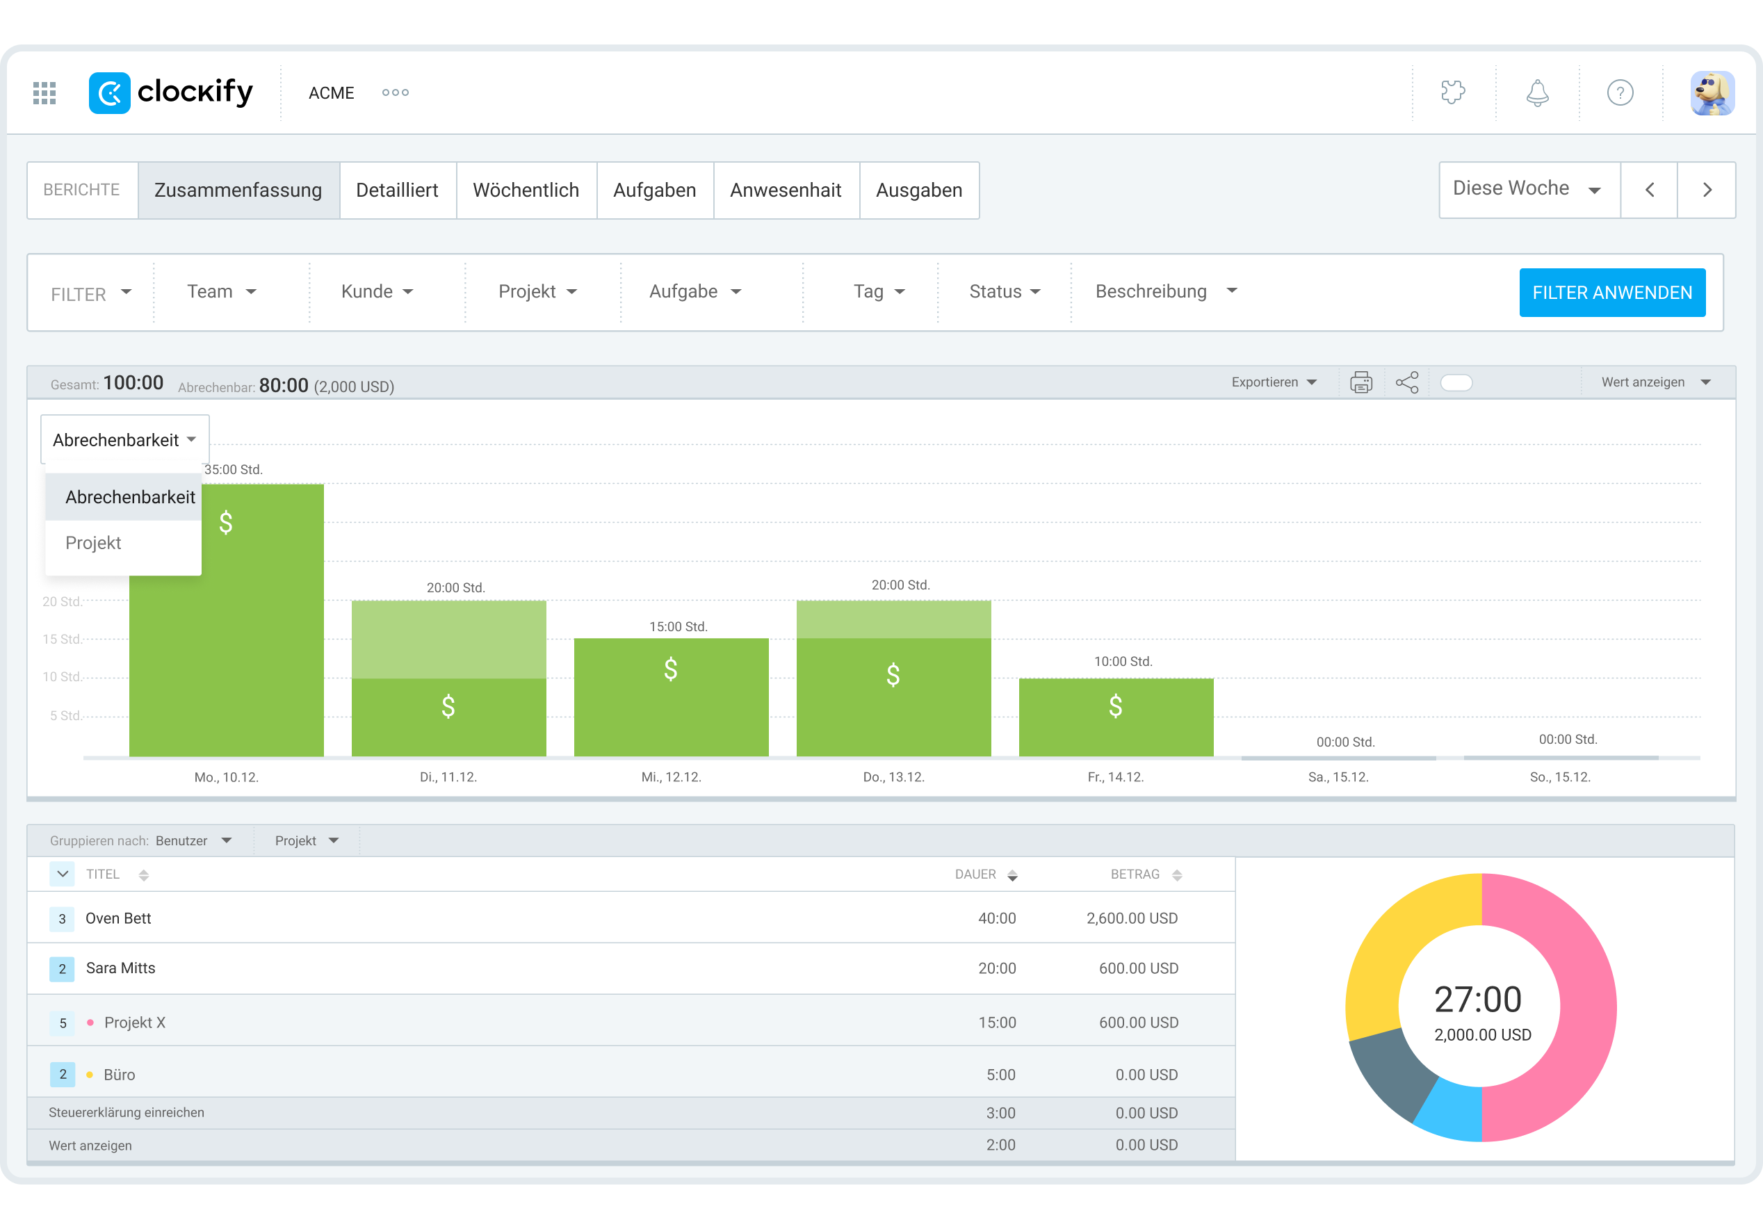Switch to the Wöchentlich tab

point(527,190)
